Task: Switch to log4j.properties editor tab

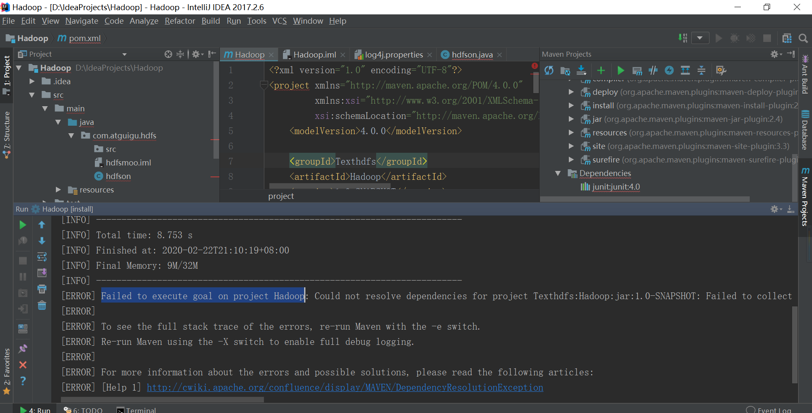Action: tap(394, 55)
